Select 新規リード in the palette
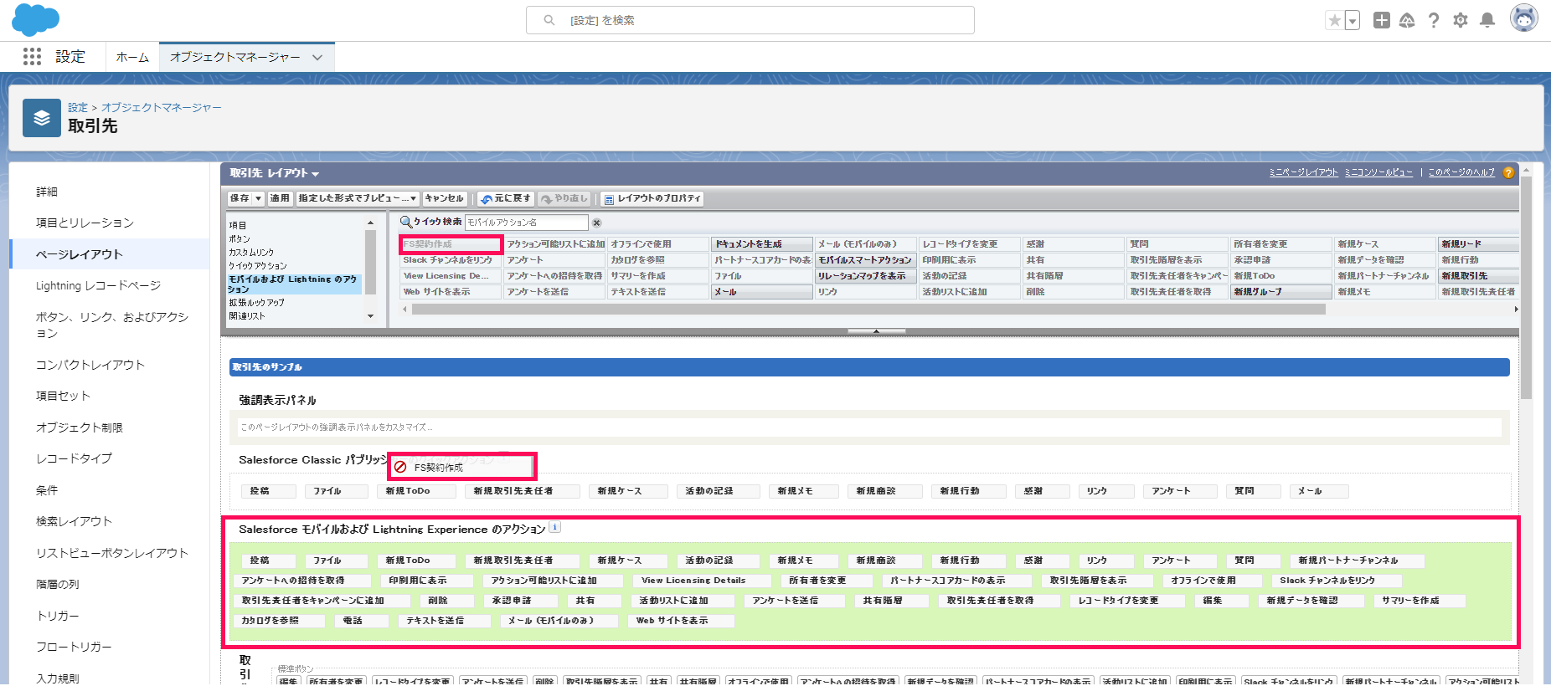This screenshot has height=686, width=1551. pyautogui.click(x=1478, y=244)
